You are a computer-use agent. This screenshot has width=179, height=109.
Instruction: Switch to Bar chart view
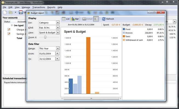coord(75,19)
